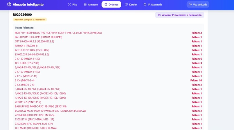The image size is (234, 130).
Task: Click the robot icon in Analizar Proveedores
Action: [159, 15]
